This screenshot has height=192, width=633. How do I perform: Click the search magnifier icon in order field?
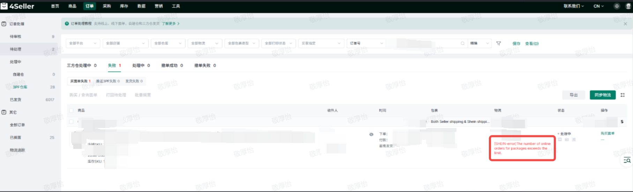point(462,43)
